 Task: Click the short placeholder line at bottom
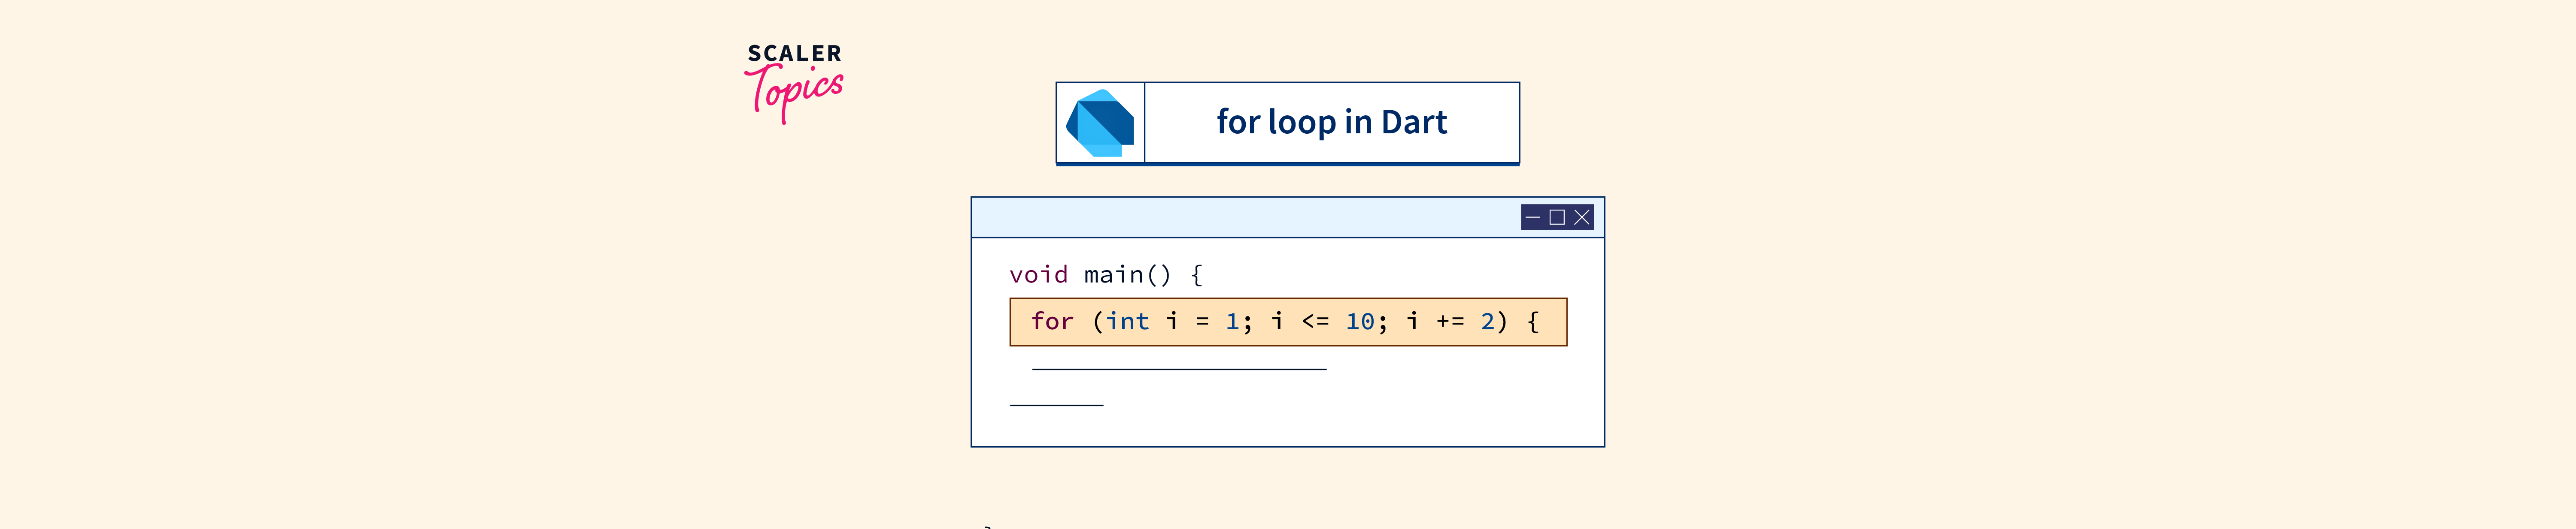[1056, 404]
